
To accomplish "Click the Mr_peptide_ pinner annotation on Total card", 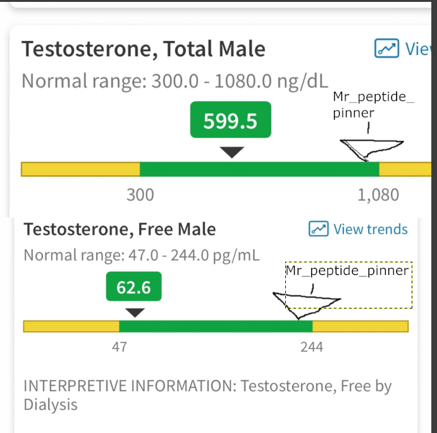I will click(364, 105).
